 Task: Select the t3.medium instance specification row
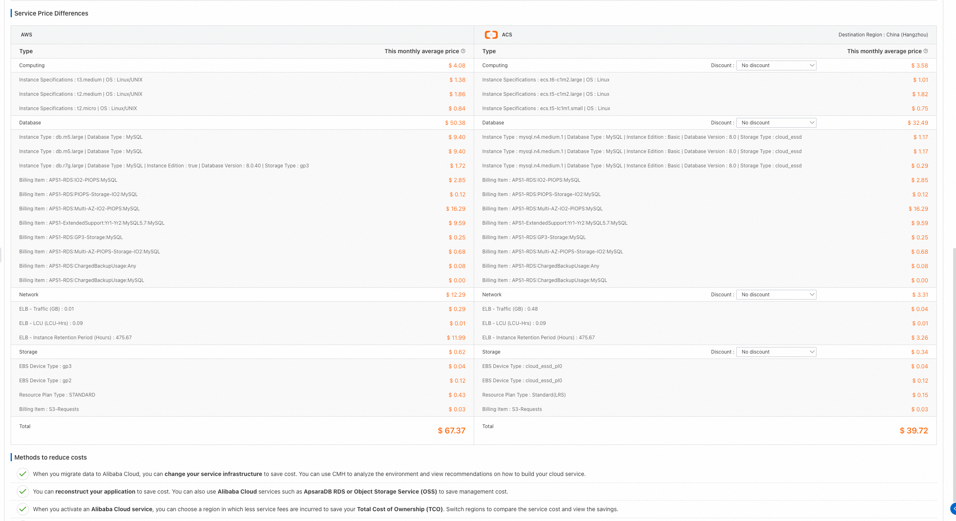point(242,80)
